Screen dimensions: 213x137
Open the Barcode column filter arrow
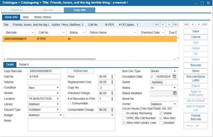click(x=33, y=32)
